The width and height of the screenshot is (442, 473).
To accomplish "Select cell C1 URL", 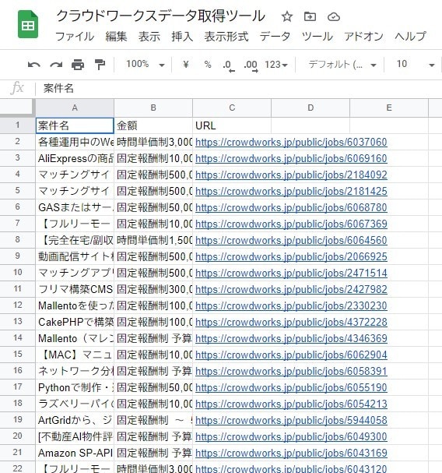I will coord(232,125).
